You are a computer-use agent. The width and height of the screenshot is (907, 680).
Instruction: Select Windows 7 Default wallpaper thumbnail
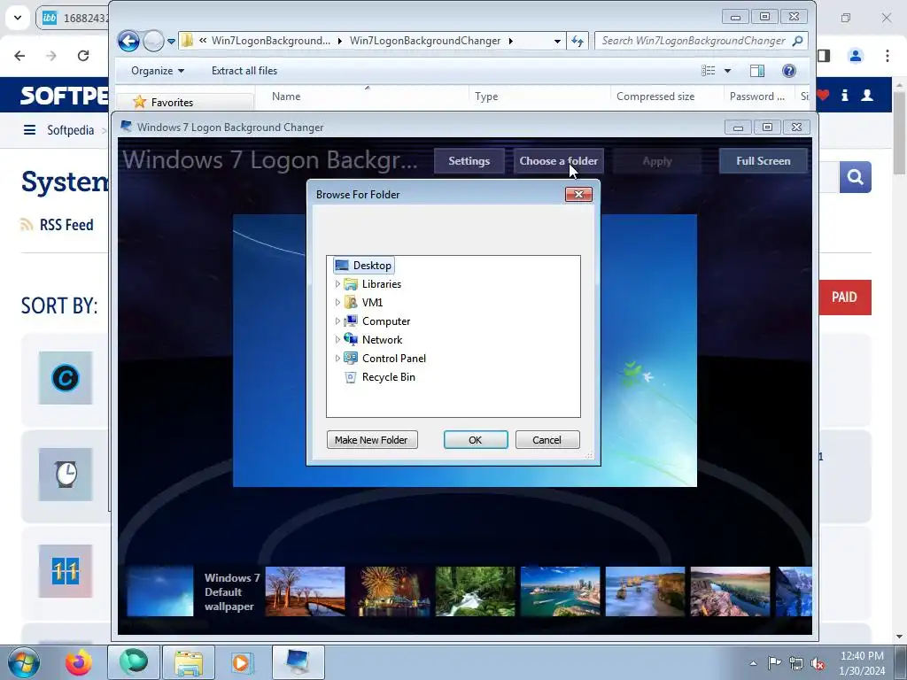tap(160, 591)
